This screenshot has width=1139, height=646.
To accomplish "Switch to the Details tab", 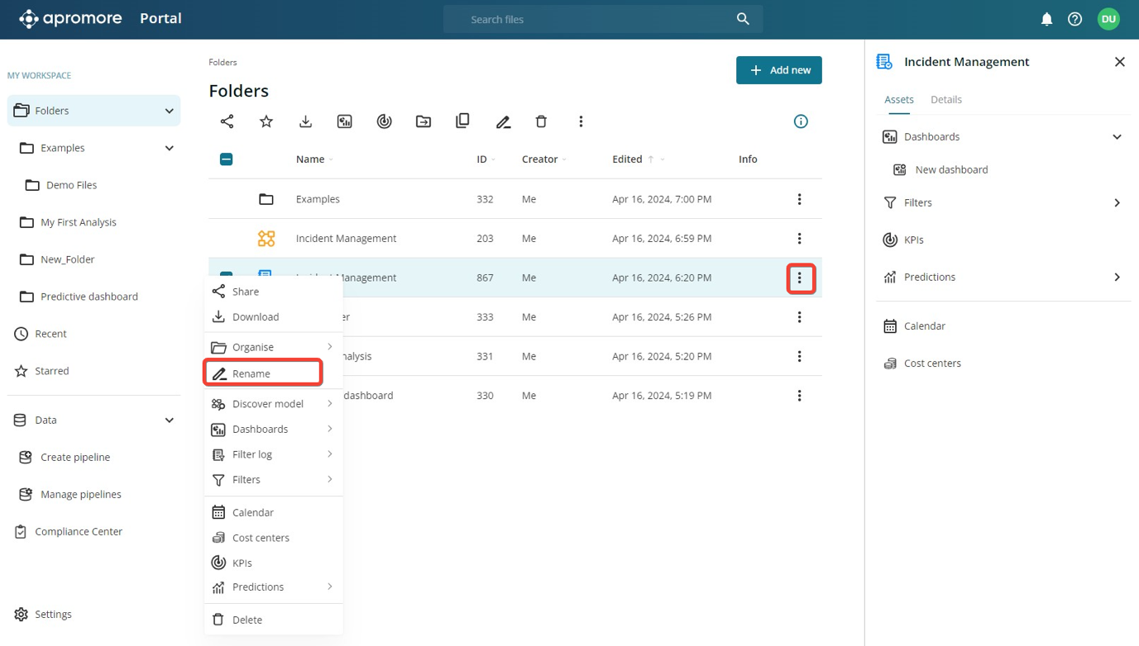I will (x=945, y=99).
